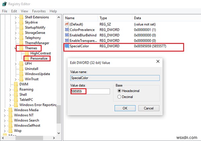The height and width of the screenshot is (141, 201).
Task: Click the HighContrast folder icon
Action: (27, 53)
